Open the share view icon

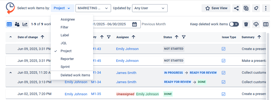click(x=236, y=8)
